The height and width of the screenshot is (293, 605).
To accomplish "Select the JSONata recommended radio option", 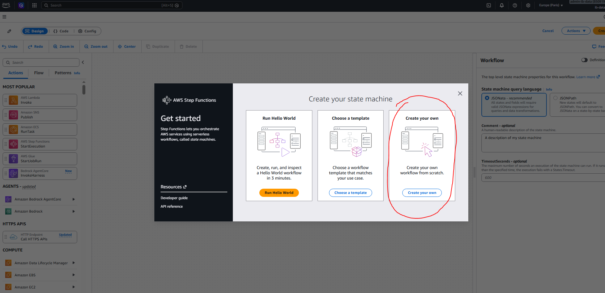I will pyautogui.click(x=487, y=98).
